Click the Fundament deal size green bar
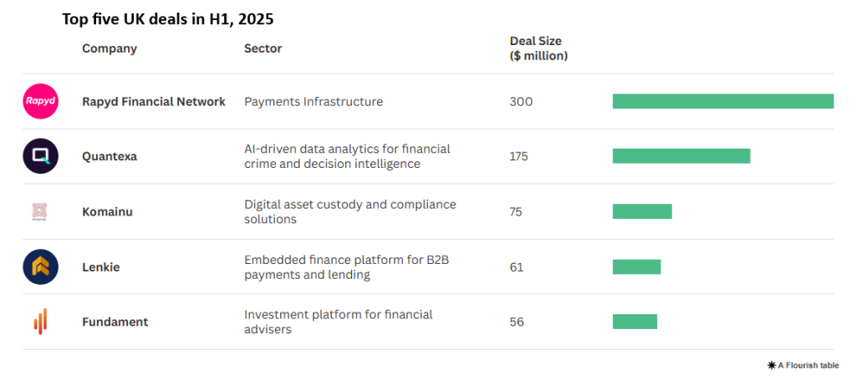The image size is (856, 380). (x=634, y=322)
